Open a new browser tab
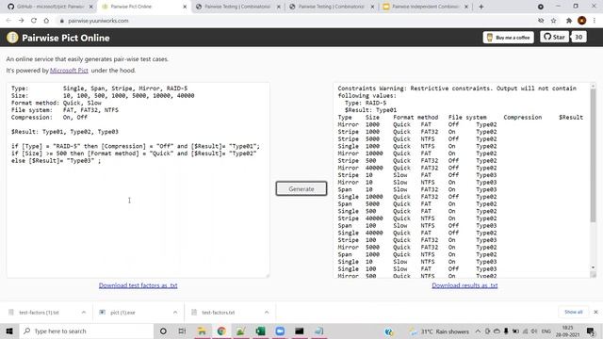The image size is (603, 339). click(x=481, y=7)
